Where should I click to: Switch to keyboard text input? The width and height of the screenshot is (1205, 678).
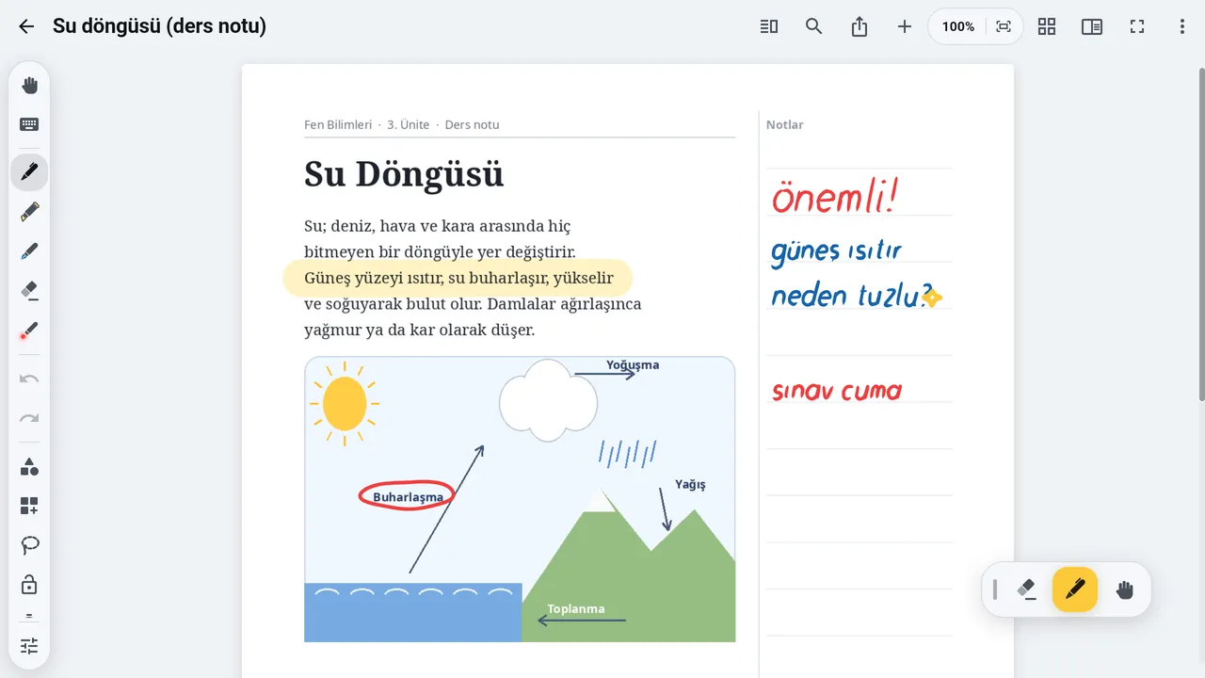pos(29,124)
